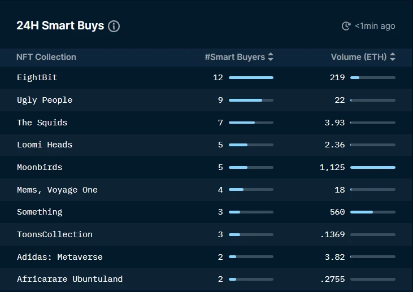Click the refresh clock icon
Viewport: 413px width, 292px height.
tap(346, 26)
